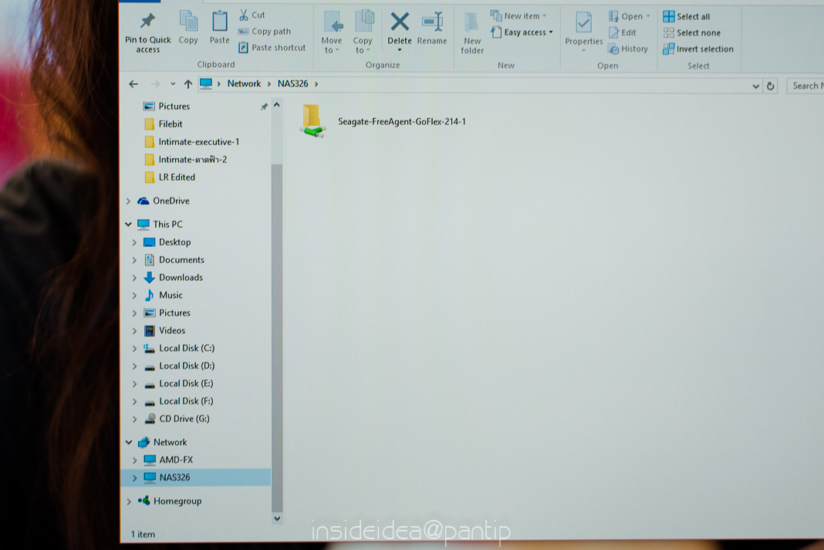824x550 pixels.
Task: Click the Cut scissors icon
Action: [244, 15]
